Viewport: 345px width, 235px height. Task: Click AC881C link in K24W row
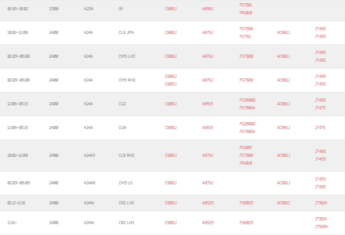(x=283, y=203)
